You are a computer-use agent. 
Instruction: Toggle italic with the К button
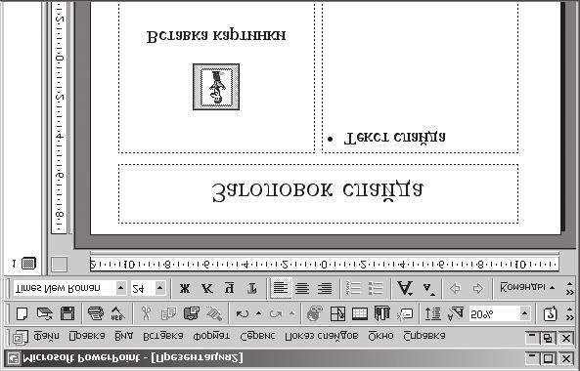207,288
